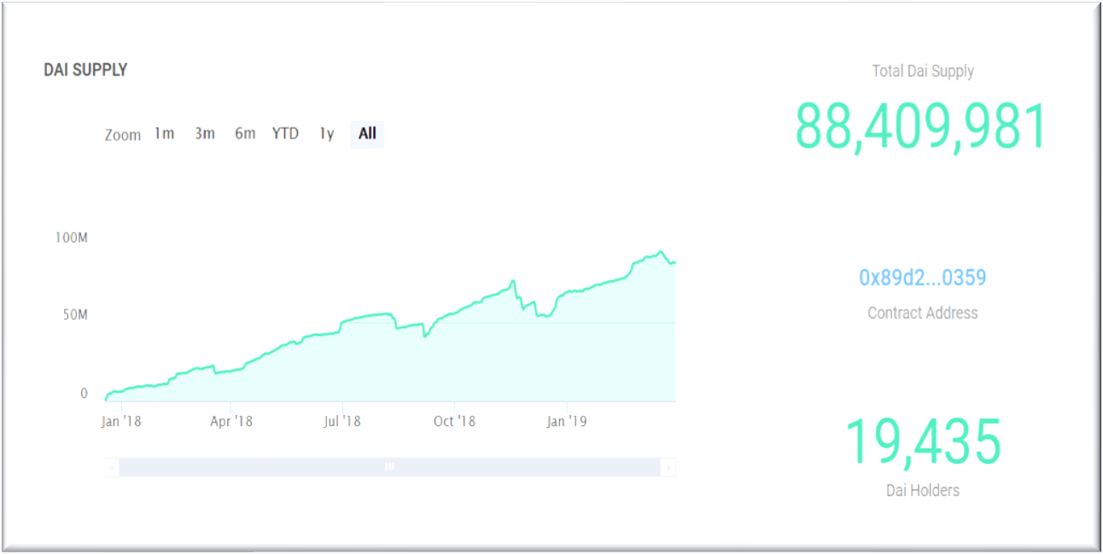The height and width of the screenshot is (554, 1103).
Task: Click the DAI SUPPLY heading
Action: 85,70
